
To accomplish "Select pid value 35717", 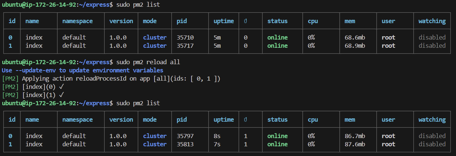I will 185,46.
